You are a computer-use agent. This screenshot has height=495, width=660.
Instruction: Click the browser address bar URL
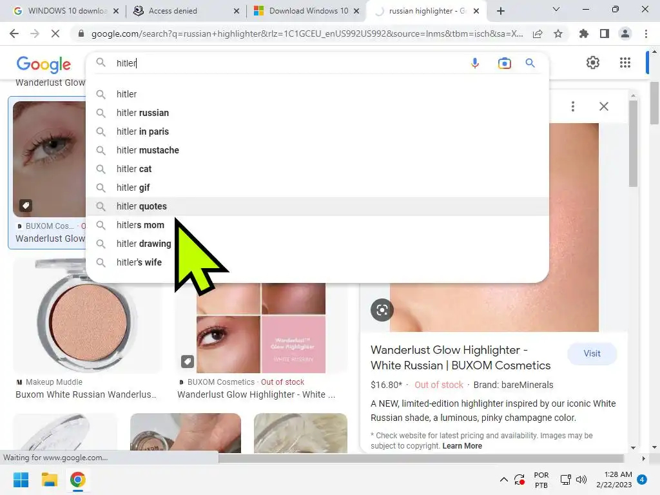pos(307,34)
